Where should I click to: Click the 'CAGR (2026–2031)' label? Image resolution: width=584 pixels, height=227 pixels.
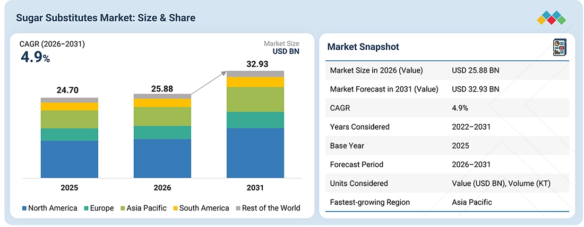tap(52, 44)
